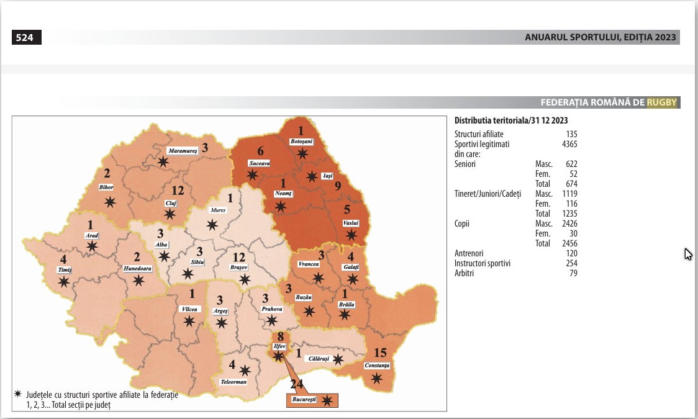Click the star marker in Timiș county
This screenshot has width=698, height=419.
click(x=63, y=282)
